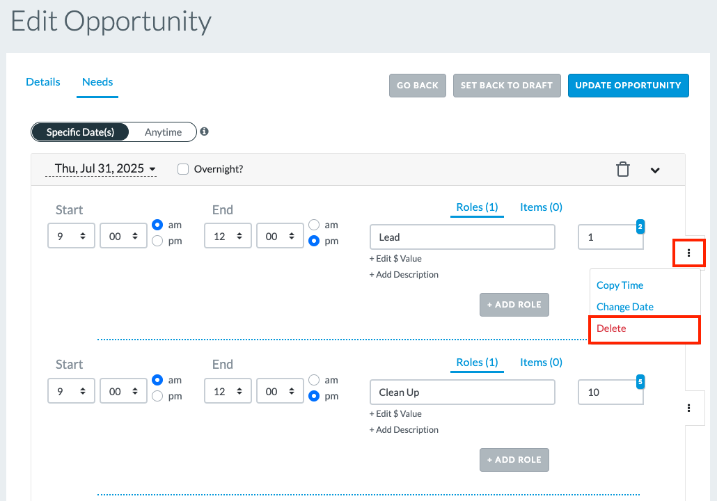Click the Update Opportunity button
The width and height of the screenshot is (717, 501).
(629, 86)
